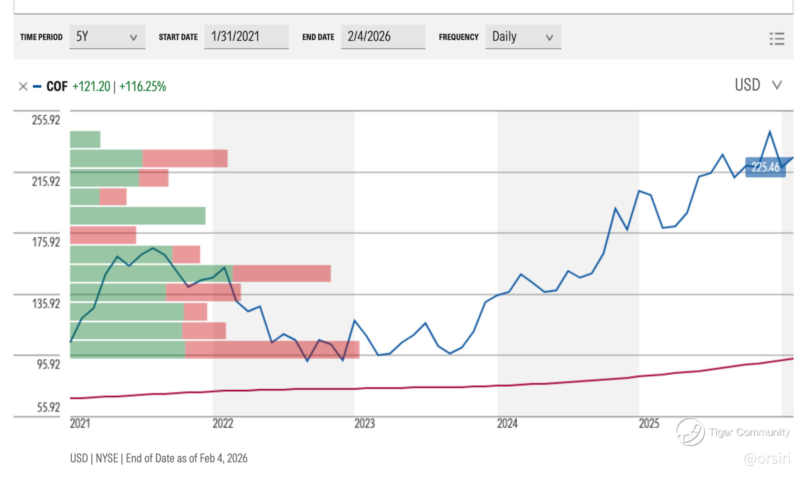The height and width of the screenshot is (477, 807).
Task: Select the COF ticker label
Action: [x=57, y=86]
